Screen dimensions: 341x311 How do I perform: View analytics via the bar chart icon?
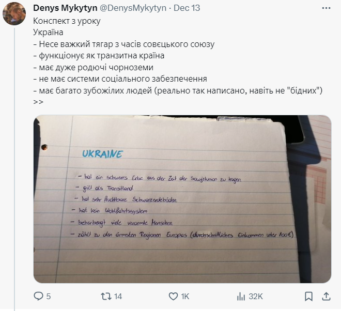click(241, 297)
